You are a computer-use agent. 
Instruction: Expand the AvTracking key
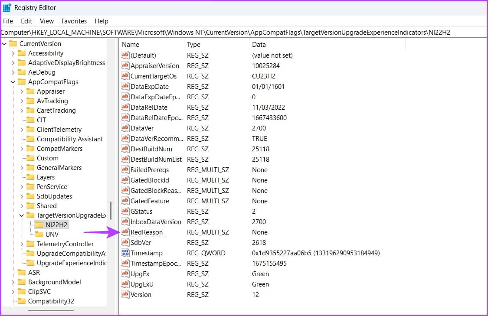22,101
